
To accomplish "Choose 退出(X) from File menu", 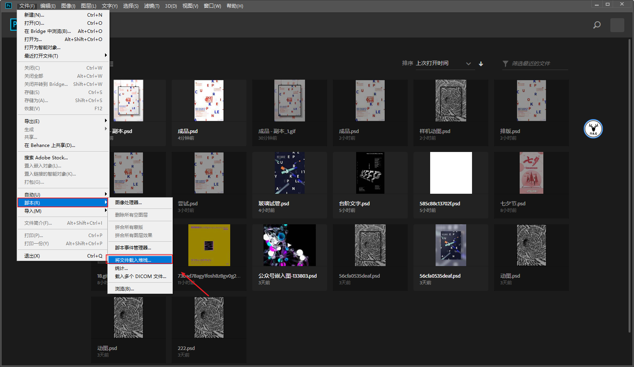I will [x=63, y=256].
